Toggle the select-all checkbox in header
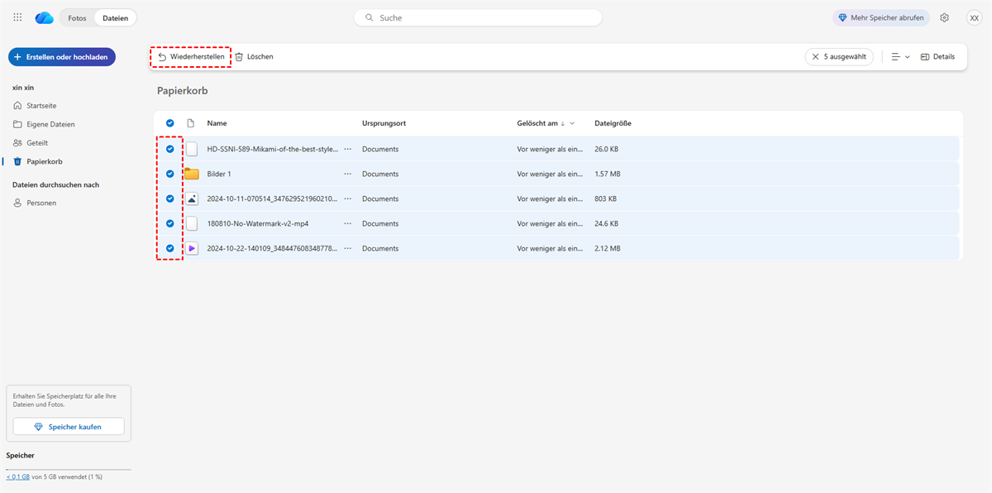 coord(170,123)
